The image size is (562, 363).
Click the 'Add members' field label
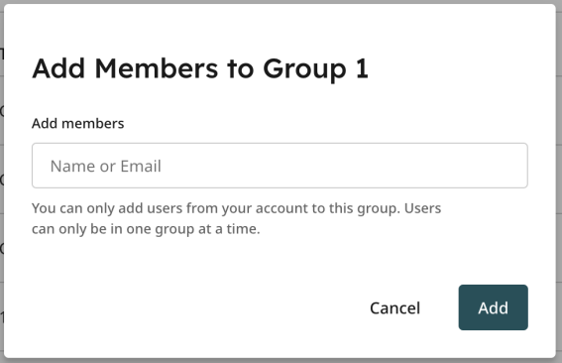(x=77, y=123)
